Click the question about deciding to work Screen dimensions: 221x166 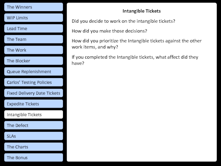tap(124, 21)
